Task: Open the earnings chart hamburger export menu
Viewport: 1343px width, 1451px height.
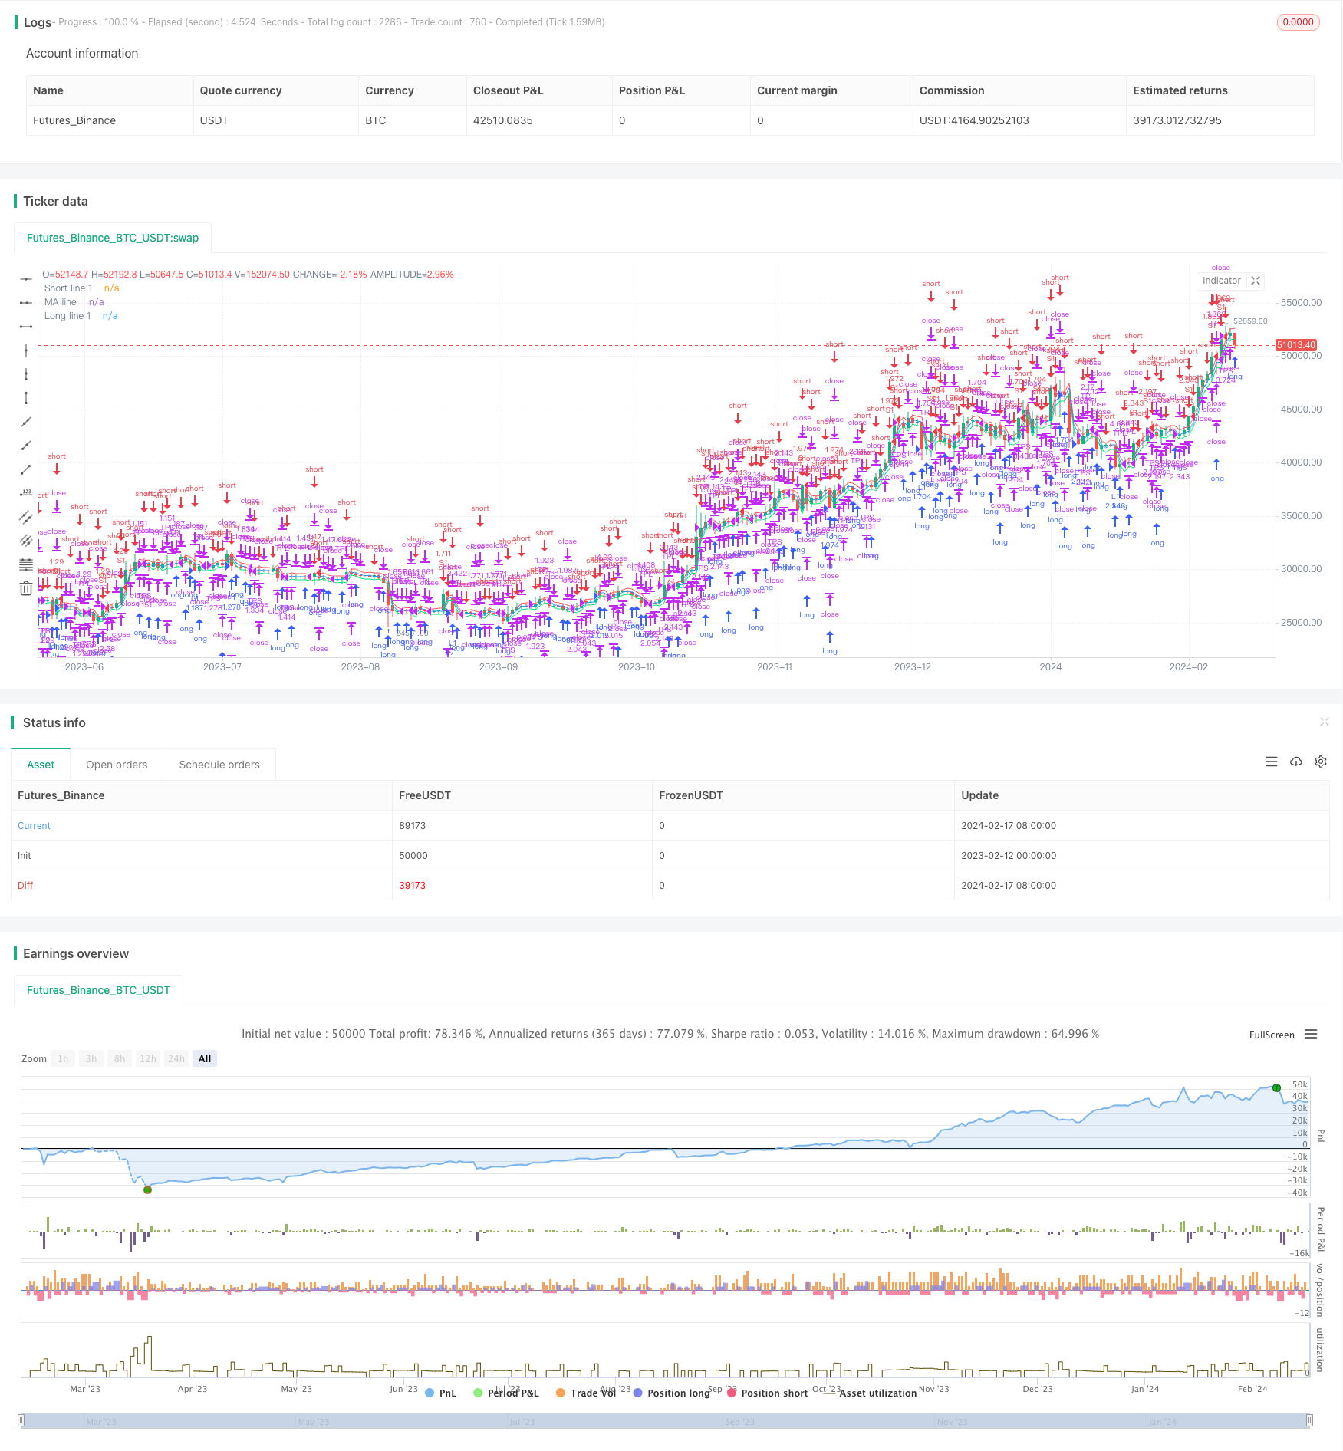Action: coord(1311,1035)
